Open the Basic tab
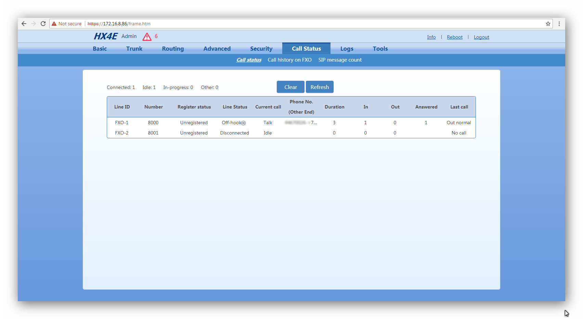 coord(100,49)
